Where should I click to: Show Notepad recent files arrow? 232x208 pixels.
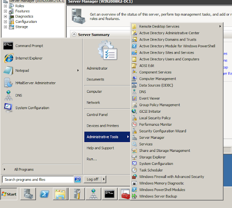(78, 70)
